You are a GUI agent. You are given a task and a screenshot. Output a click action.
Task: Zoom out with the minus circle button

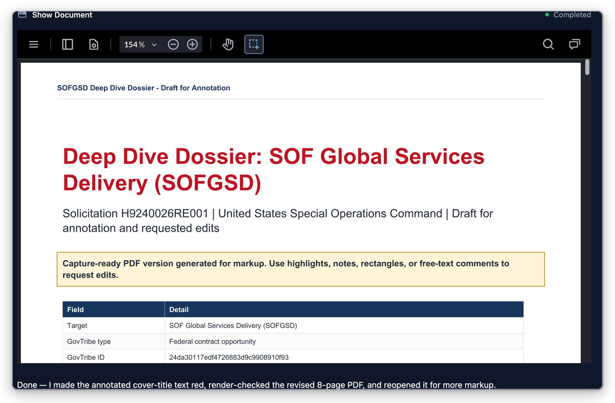173,44
